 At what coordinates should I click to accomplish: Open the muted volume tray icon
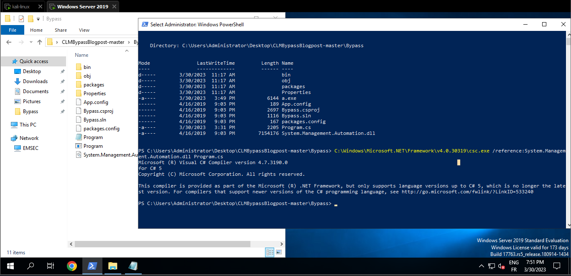click(x=502, y=266)
